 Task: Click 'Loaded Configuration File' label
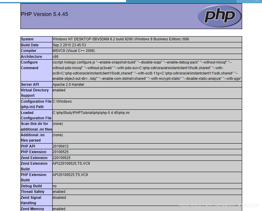coord(36,115)
